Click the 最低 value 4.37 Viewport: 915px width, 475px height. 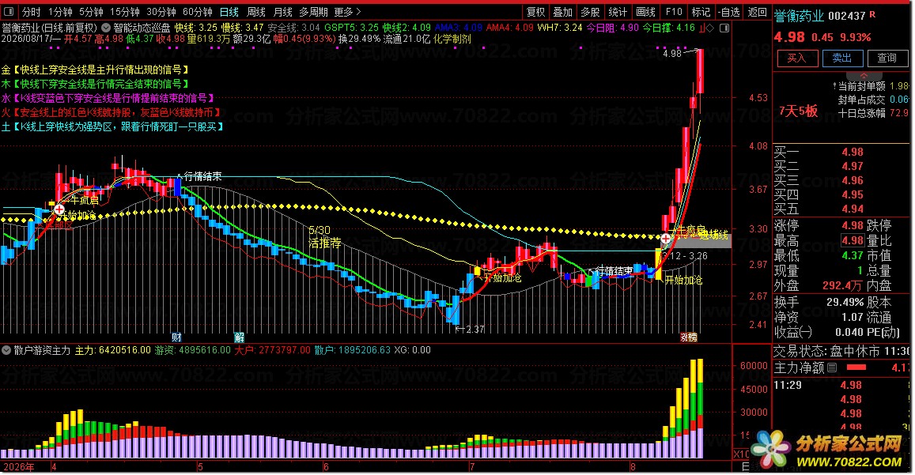click(852, 255)
